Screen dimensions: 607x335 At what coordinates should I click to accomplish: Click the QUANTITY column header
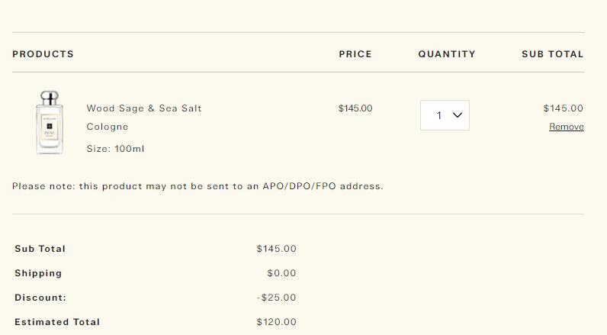click(447, 54)
